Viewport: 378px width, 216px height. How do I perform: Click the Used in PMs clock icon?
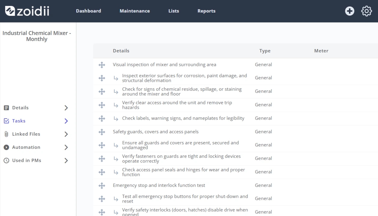pos(6,161)
